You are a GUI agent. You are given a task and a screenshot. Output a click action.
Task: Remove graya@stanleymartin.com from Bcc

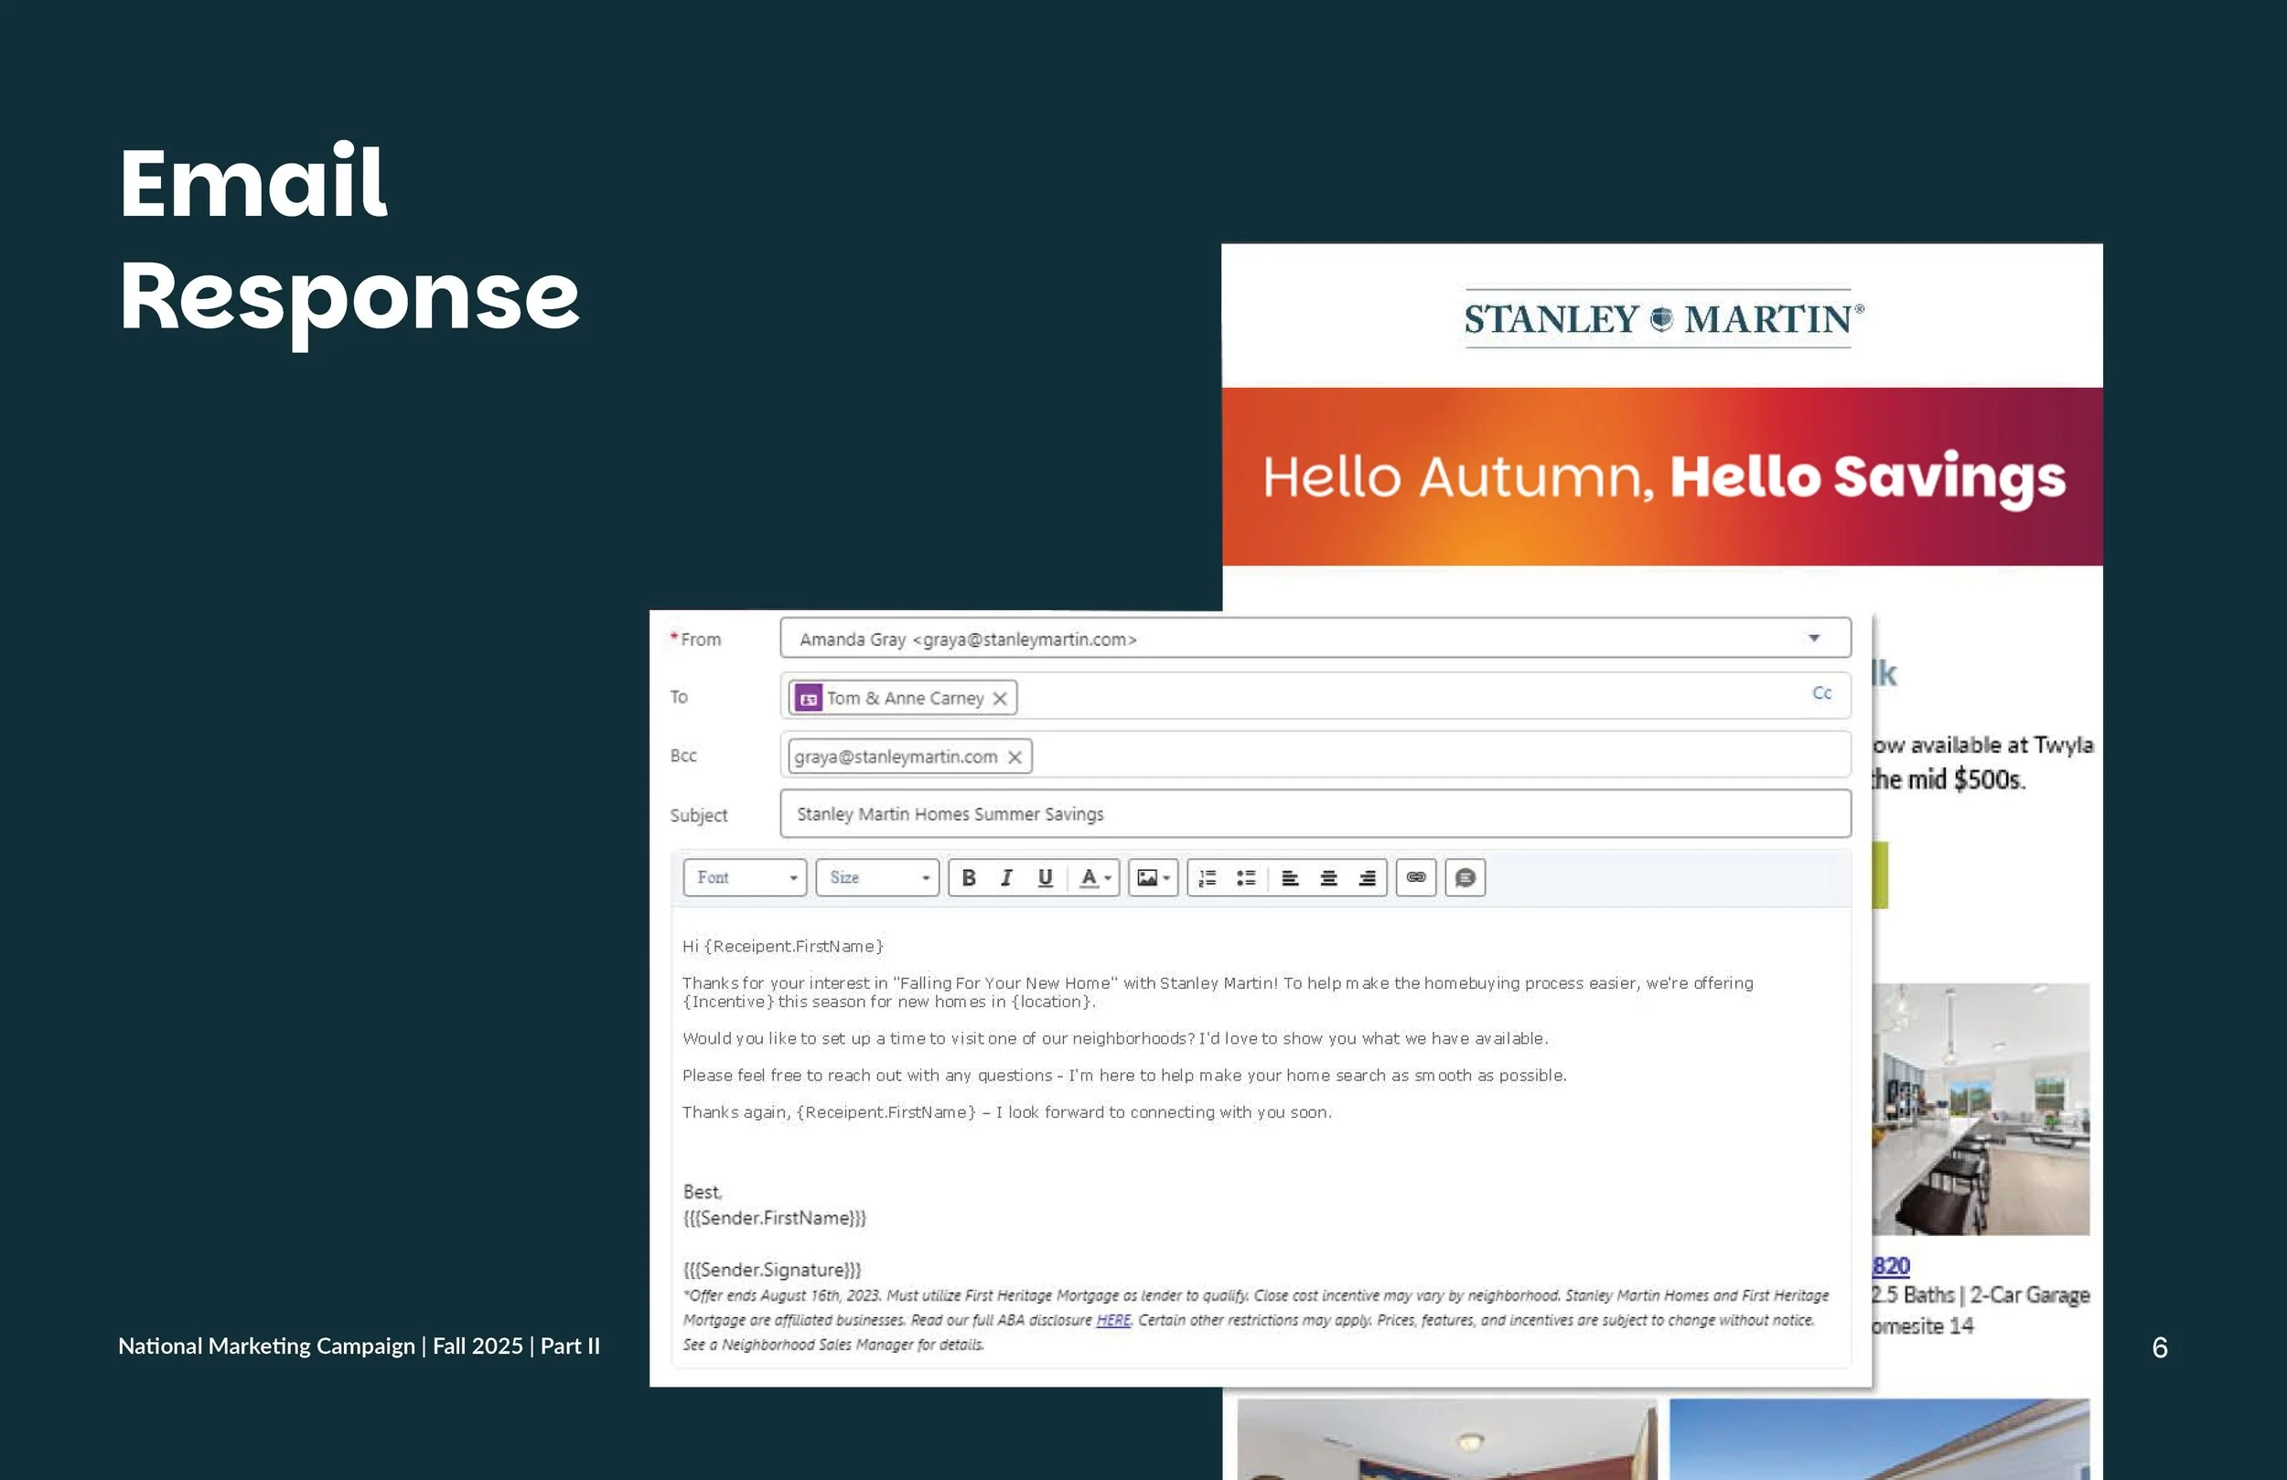coord(1015,757)
